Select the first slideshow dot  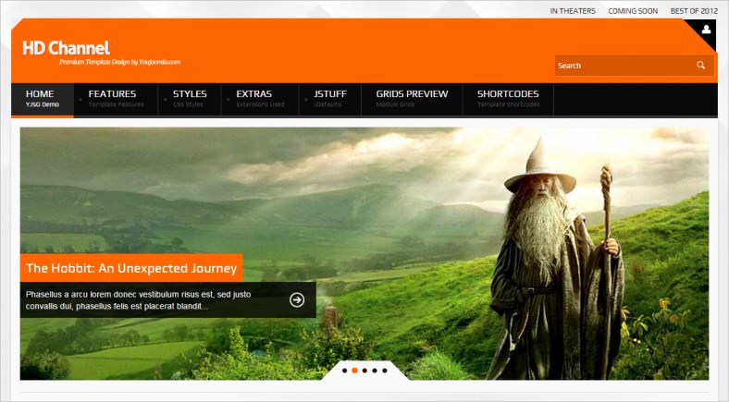344,371
